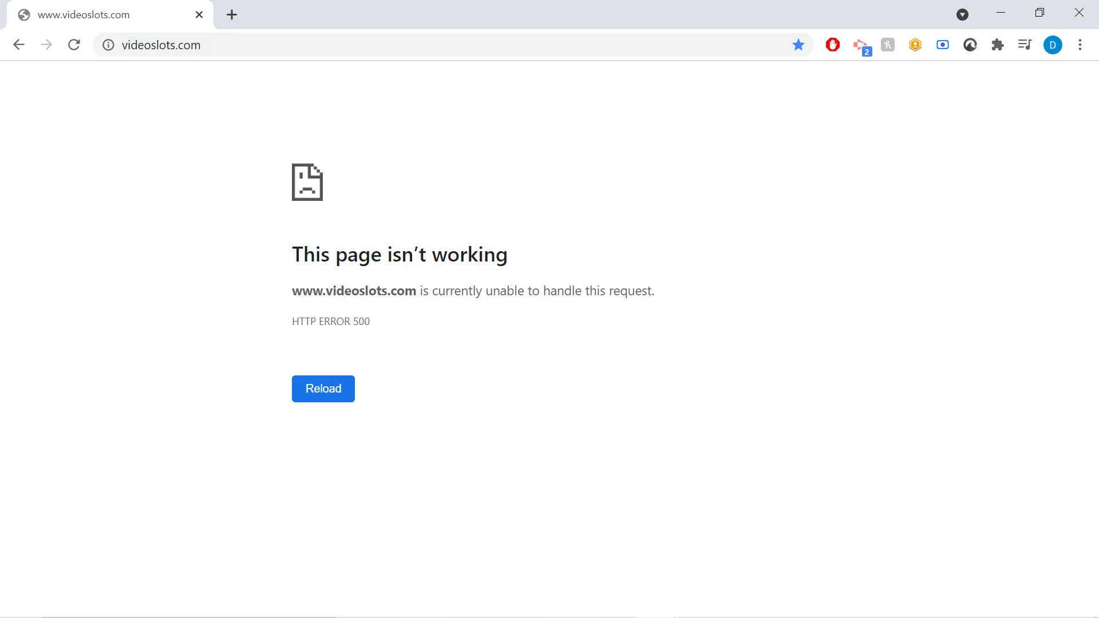Minimize the browser window
The height and width of the screenshot is (618, 1099).
pyautogui.click(x=1001, y=13)
